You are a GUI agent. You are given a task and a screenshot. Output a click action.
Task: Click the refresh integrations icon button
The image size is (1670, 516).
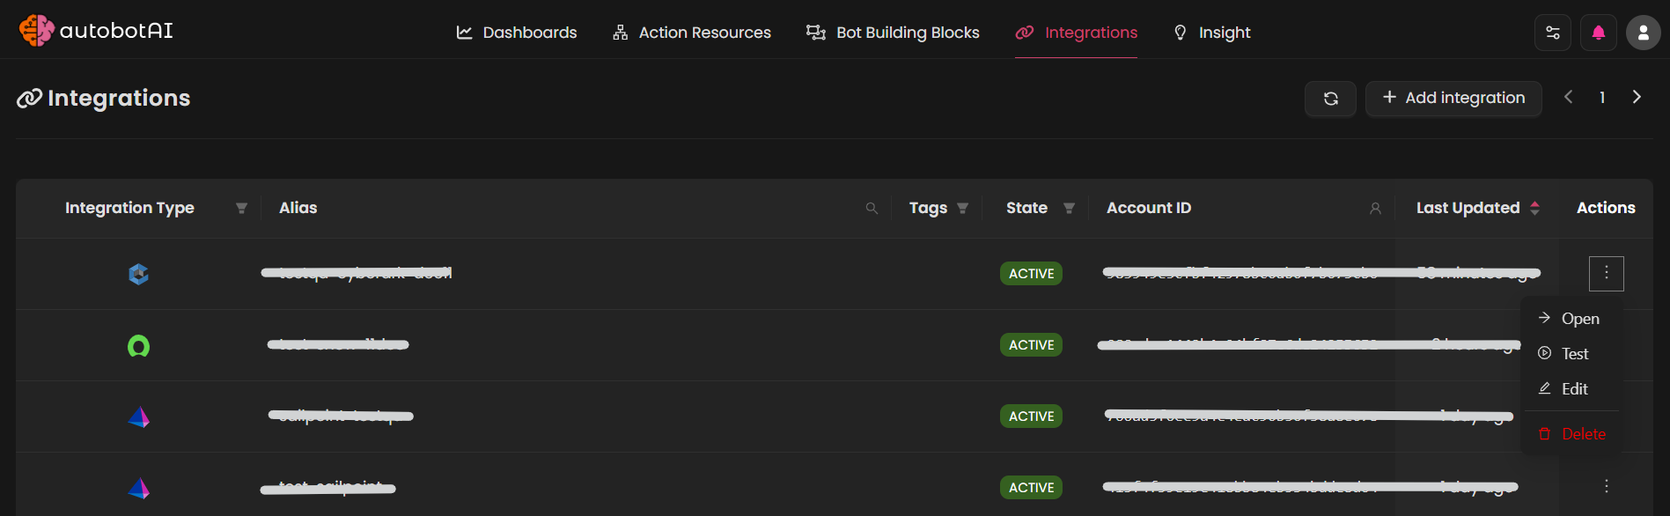[x=1330, y=99]
